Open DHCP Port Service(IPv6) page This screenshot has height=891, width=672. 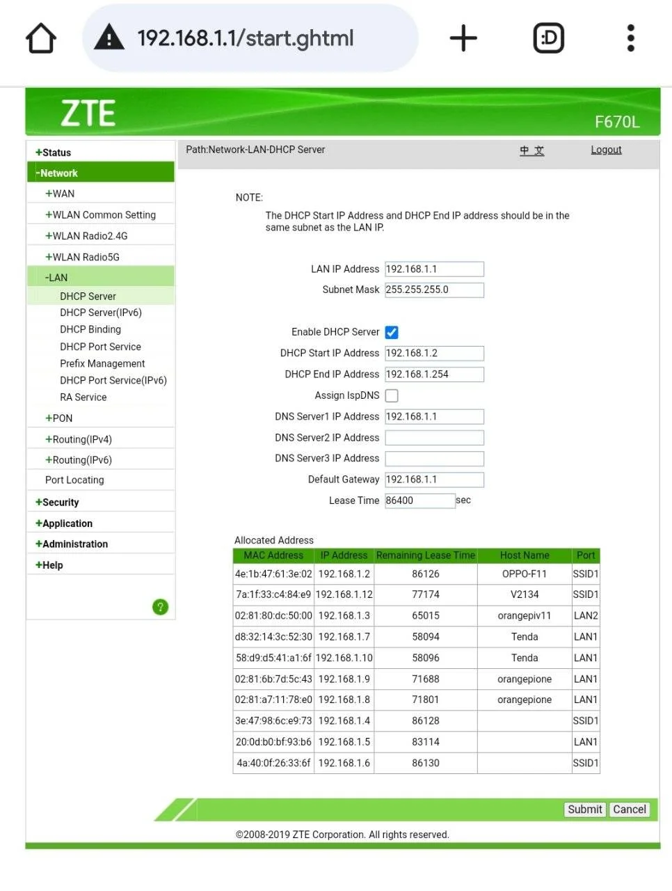113,380
